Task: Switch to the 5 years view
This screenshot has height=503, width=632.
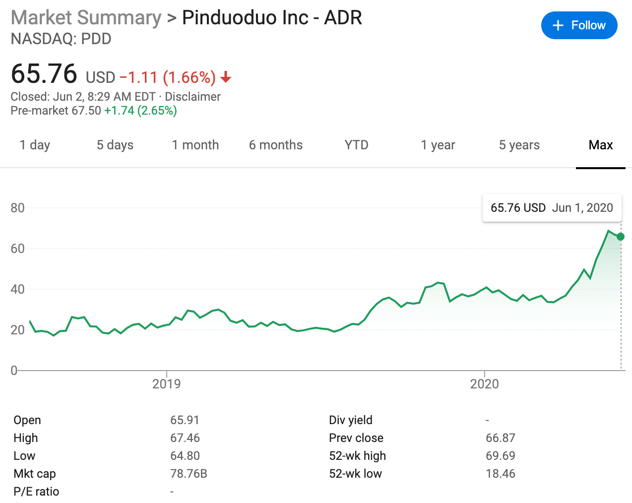Action: tap(519, 145)
